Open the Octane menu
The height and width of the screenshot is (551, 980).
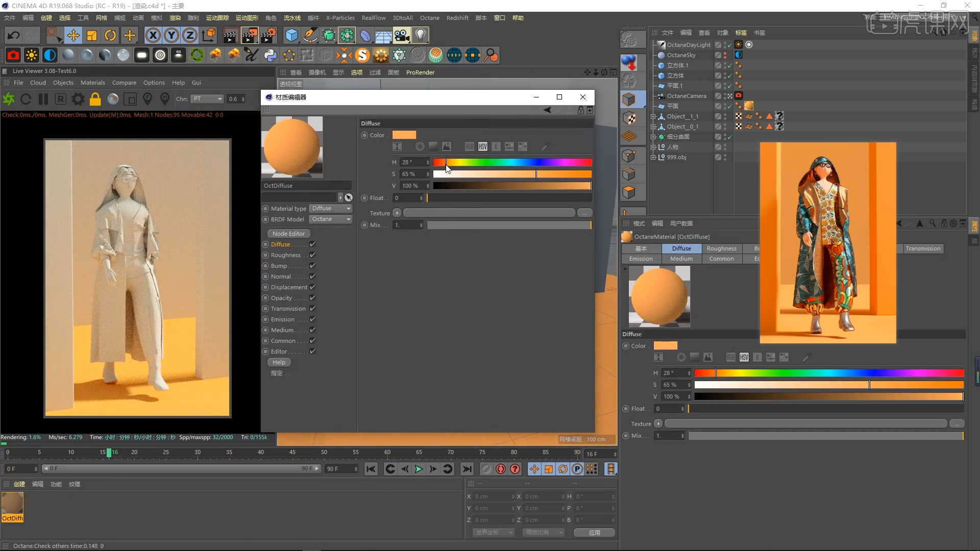coord(429,17)
